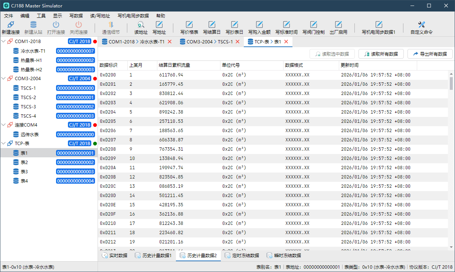Close the COM3-2004 TSCS-1 tab
Viewport: 455px width, 272px height.
(238, 42)
